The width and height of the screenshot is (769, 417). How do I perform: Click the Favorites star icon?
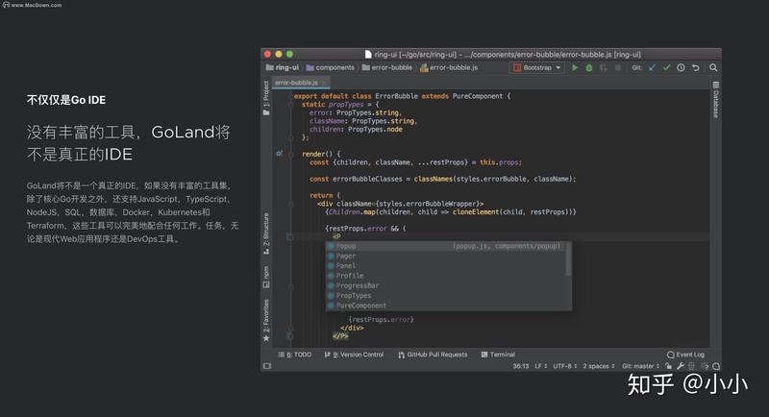pos(266,338)
